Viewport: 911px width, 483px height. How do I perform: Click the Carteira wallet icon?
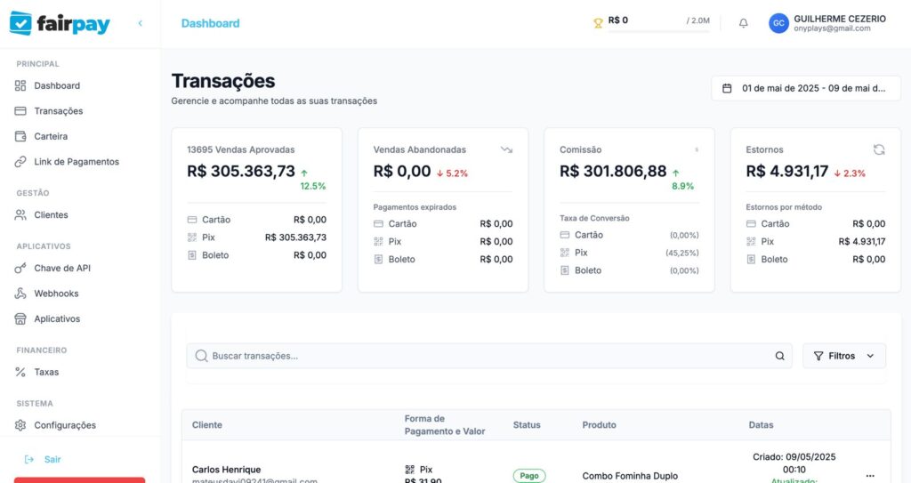[20, 137]
